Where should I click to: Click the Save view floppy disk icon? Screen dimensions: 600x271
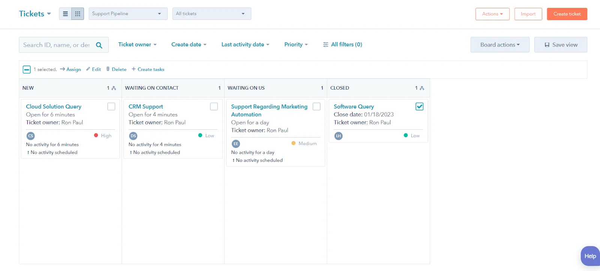[x=547, y=45]
